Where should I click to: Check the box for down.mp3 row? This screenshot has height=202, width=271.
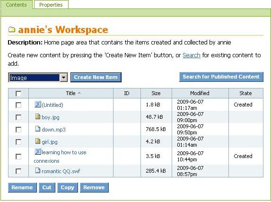click(18, 130)
